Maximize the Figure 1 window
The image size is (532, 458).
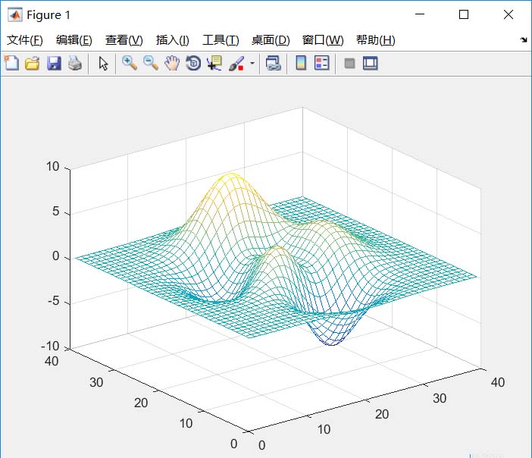(464, 14)
